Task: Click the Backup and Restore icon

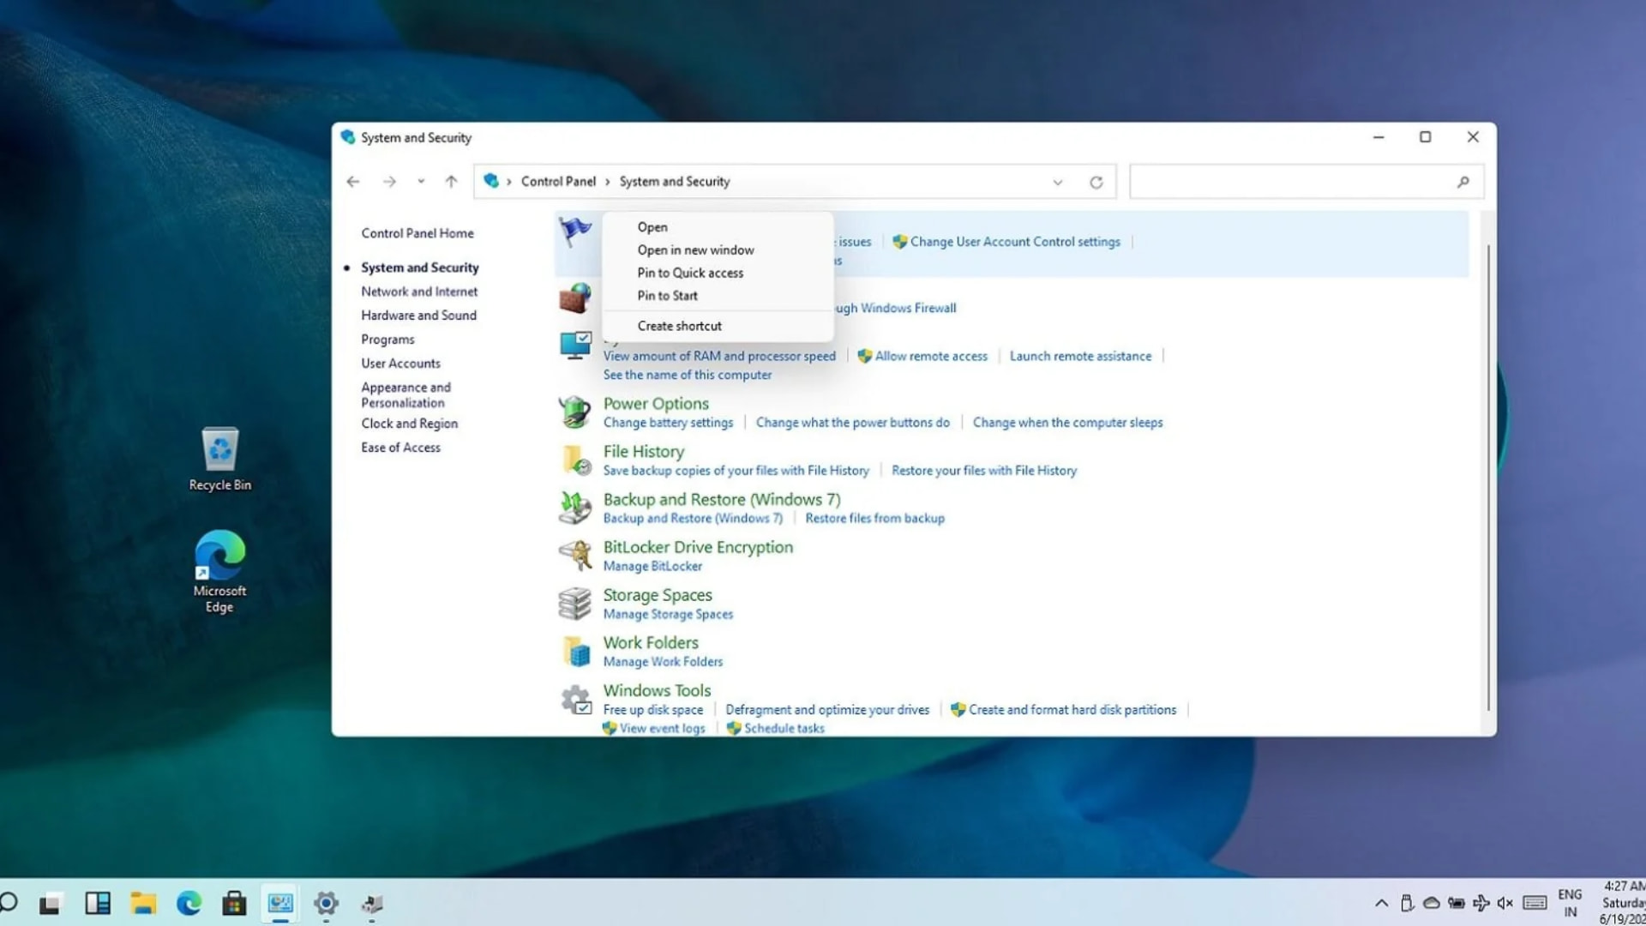Action: pos(575,508)
